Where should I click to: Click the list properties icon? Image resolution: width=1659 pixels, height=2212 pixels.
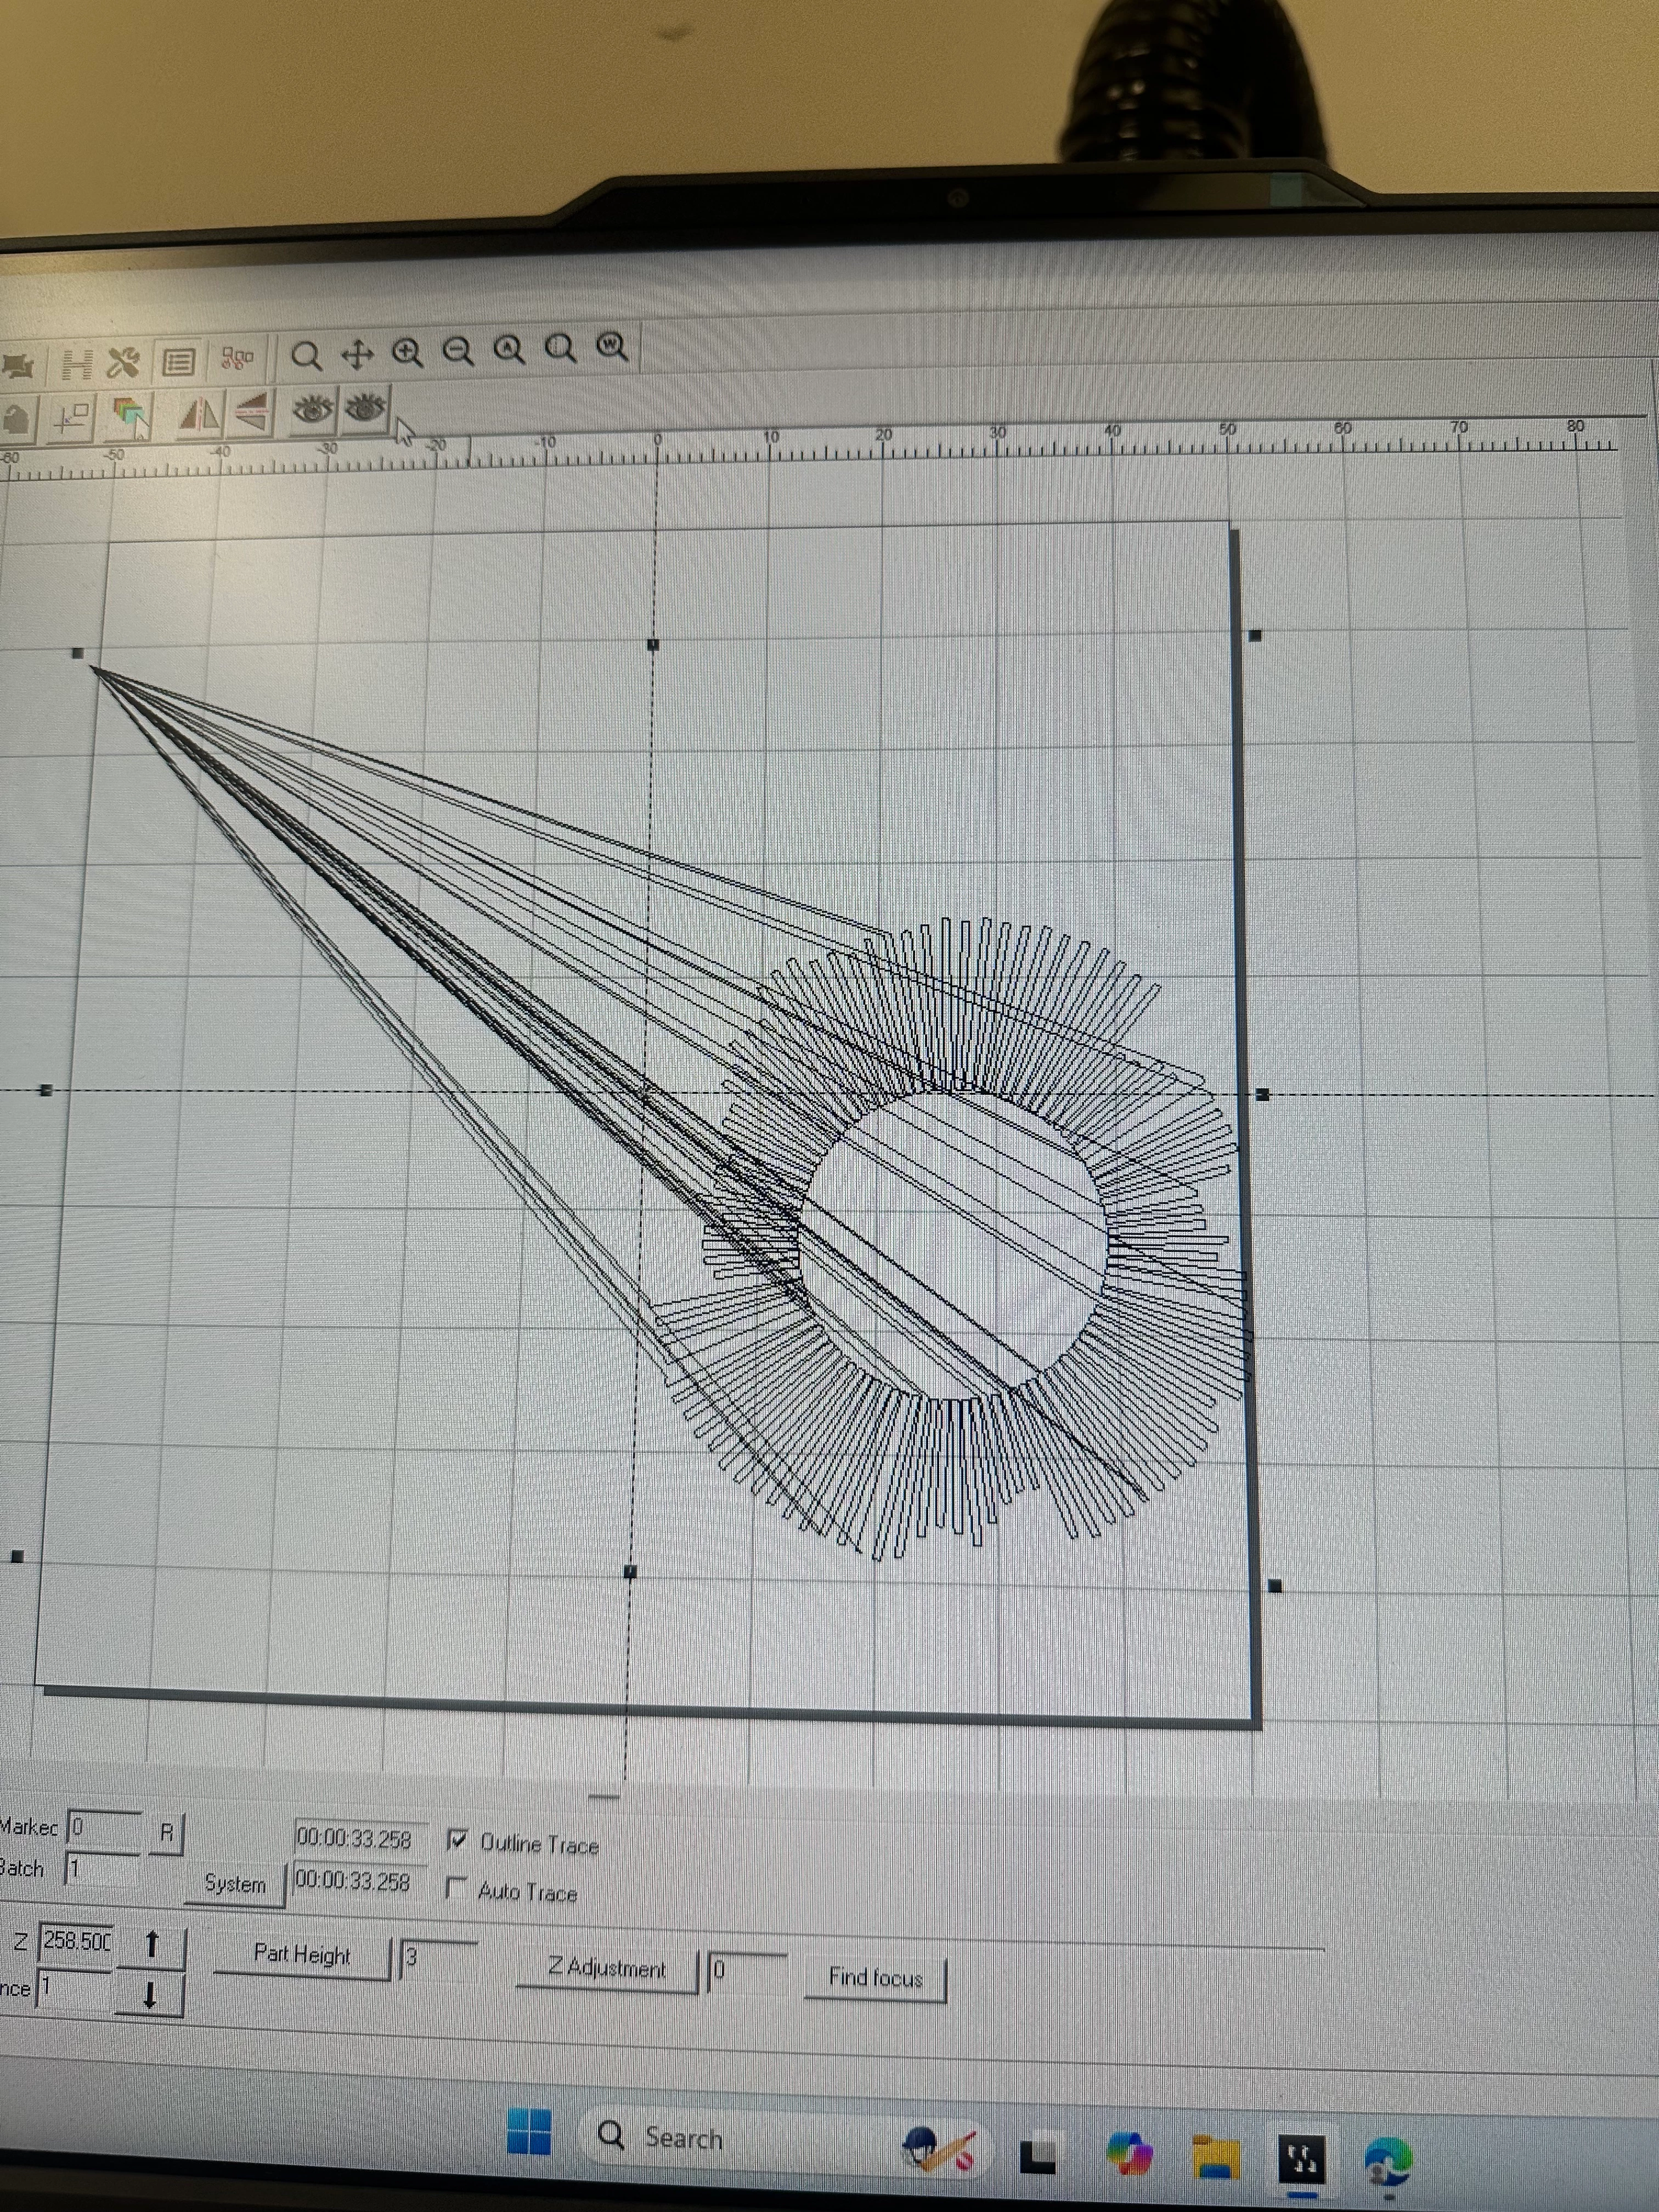[x=179, y=361]
